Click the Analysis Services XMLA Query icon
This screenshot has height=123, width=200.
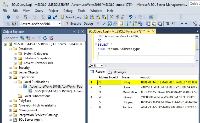tap(104, 17)
